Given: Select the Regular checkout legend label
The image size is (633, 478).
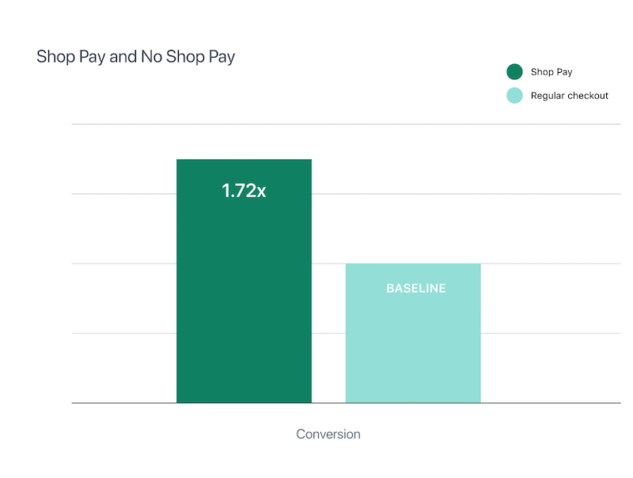Looking at the screenshot, I should (x=569, y=96).
